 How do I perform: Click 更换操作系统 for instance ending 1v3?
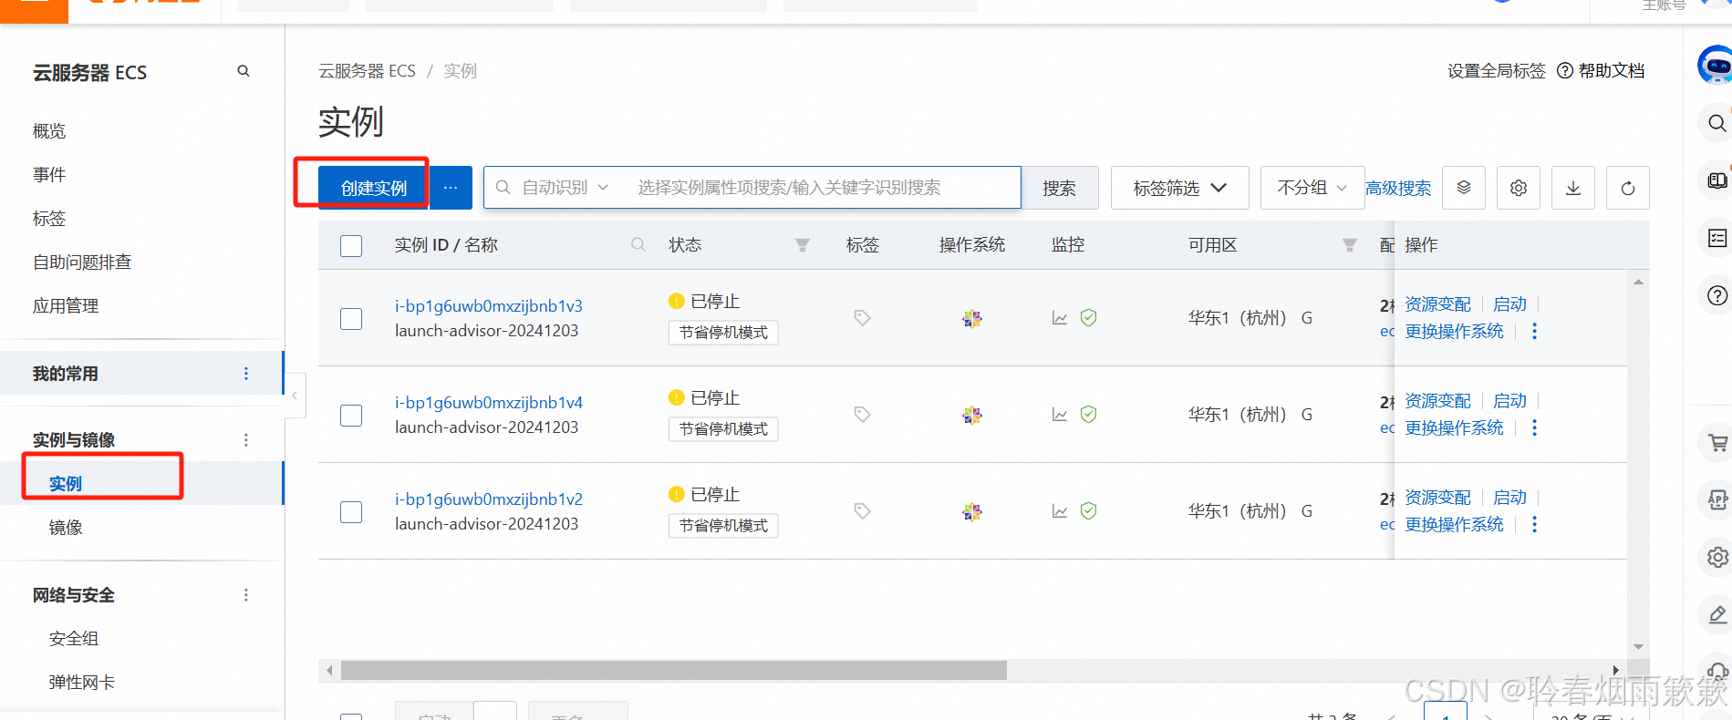point(1454,331)
